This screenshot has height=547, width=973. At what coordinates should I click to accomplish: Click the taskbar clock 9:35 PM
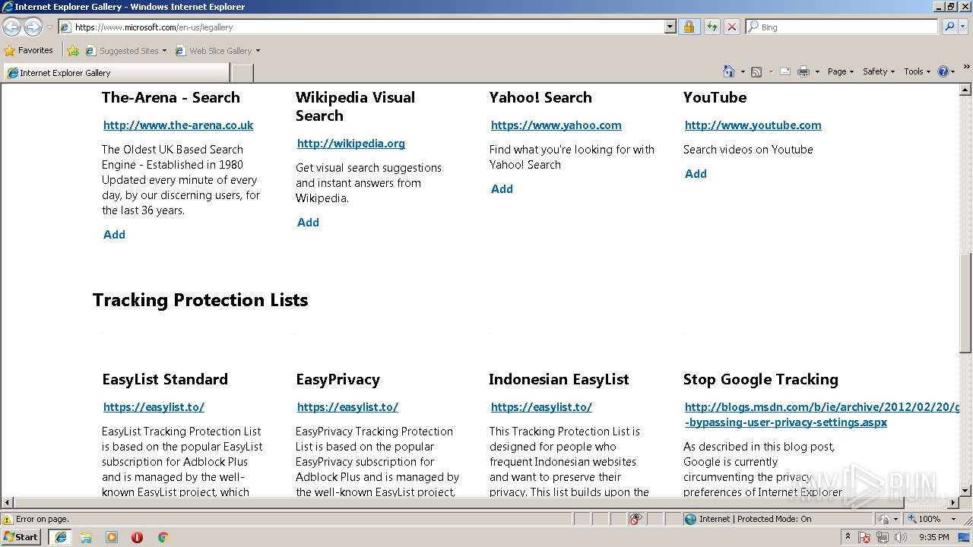click(x=933, y=537)
